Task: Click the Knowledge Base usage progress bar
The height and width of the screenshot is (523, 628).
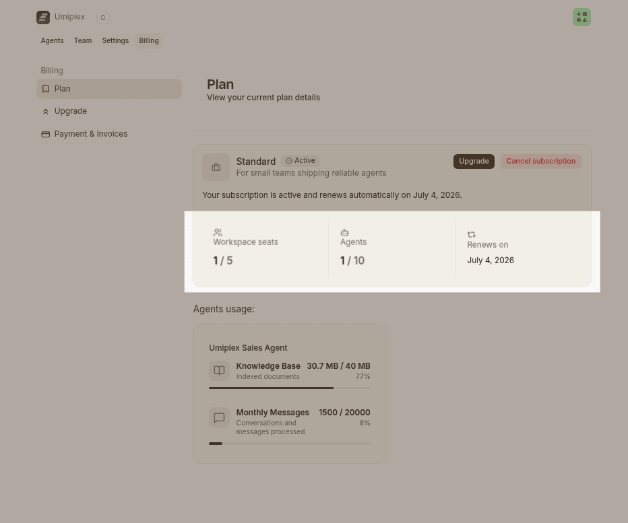Action: click(x=290, y=388)
